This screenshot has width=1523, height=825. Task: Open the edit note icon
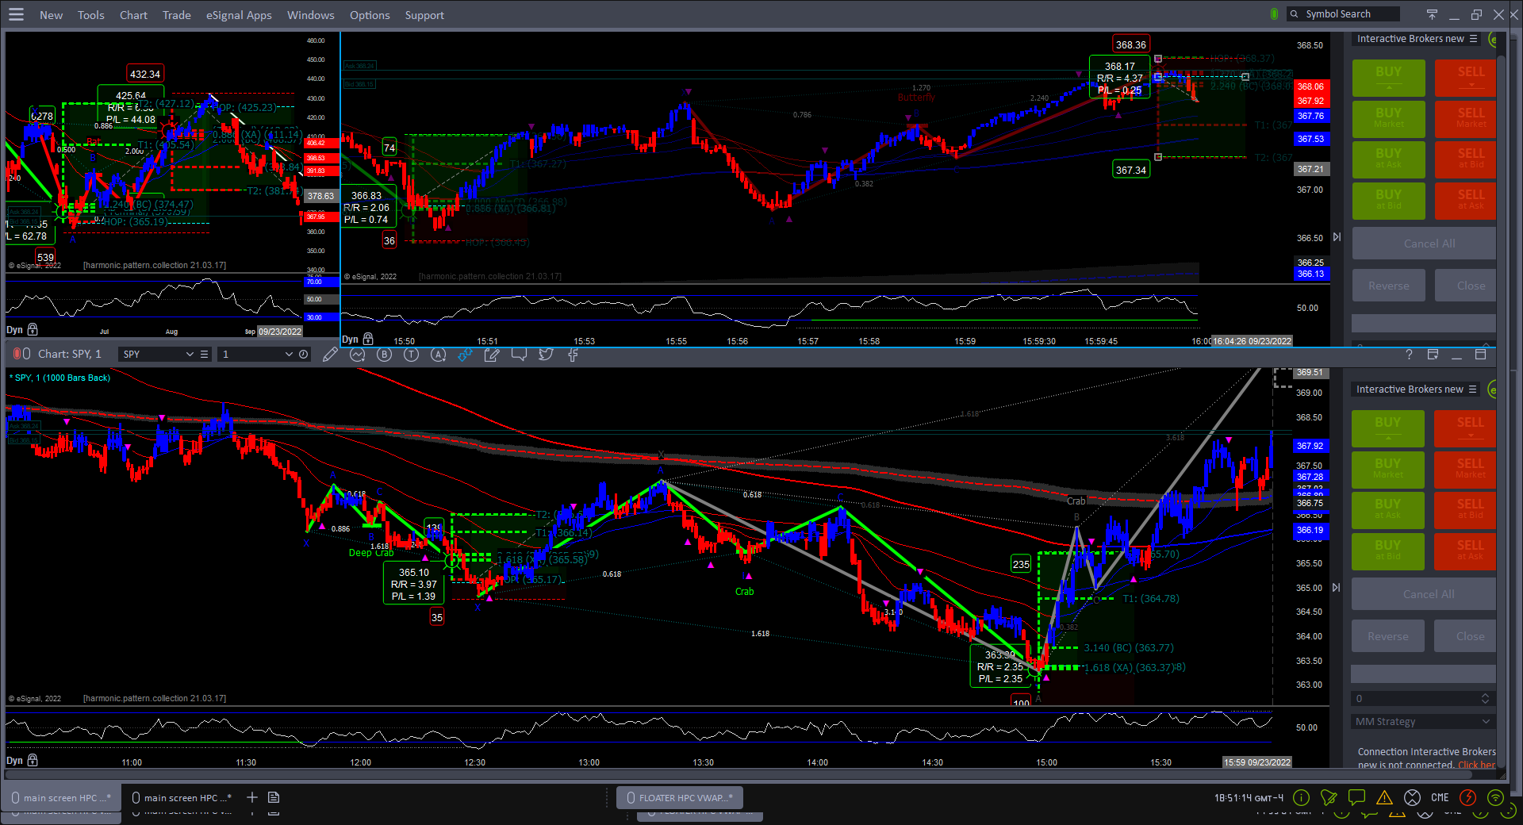pyautogui.click(x=492, y=355)
